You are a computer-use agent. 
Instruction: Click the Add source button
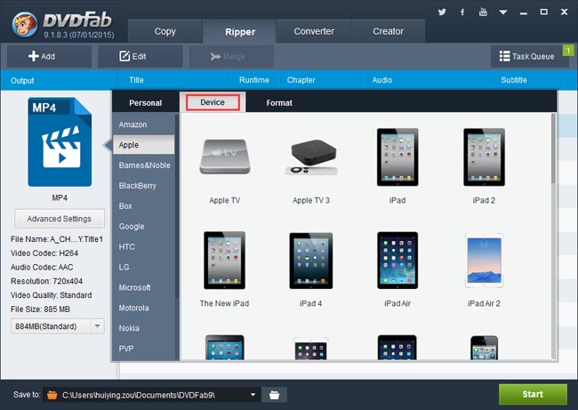[49, 56]
